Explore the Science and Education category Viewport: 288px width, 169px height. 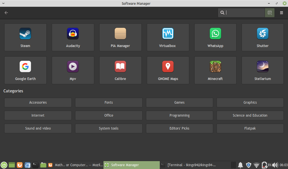click(250, 115)
